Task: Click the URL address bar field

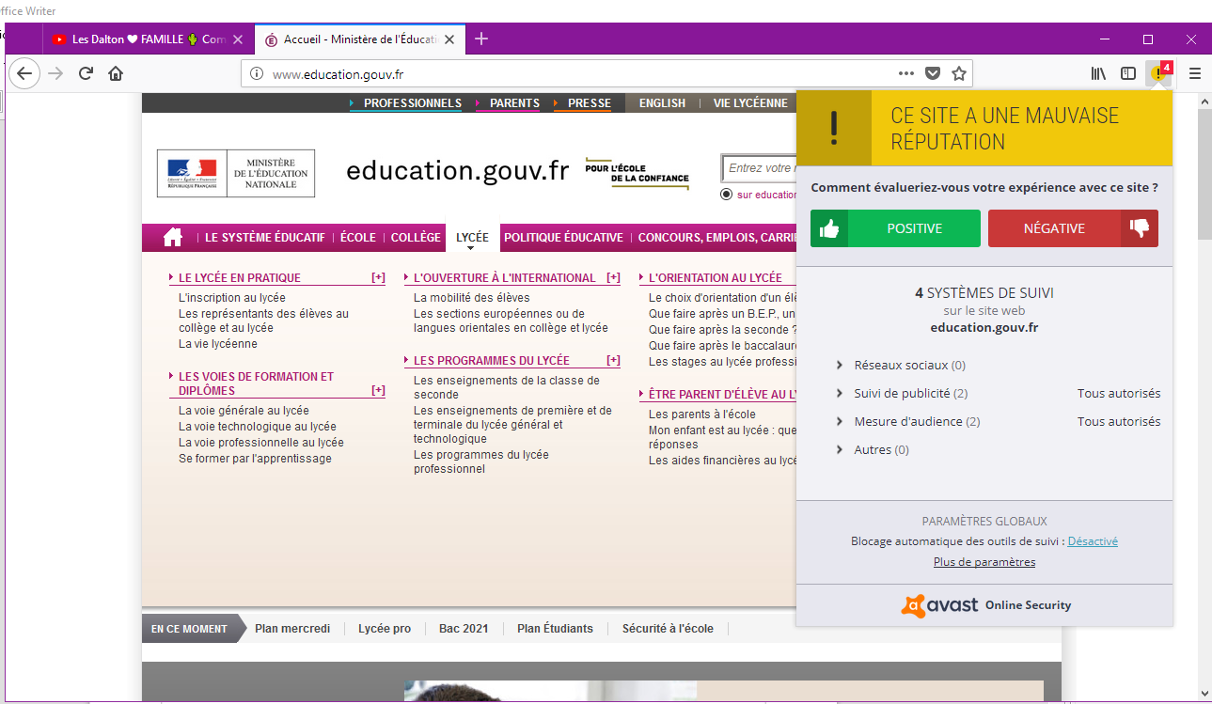Action: click(564, 73)
